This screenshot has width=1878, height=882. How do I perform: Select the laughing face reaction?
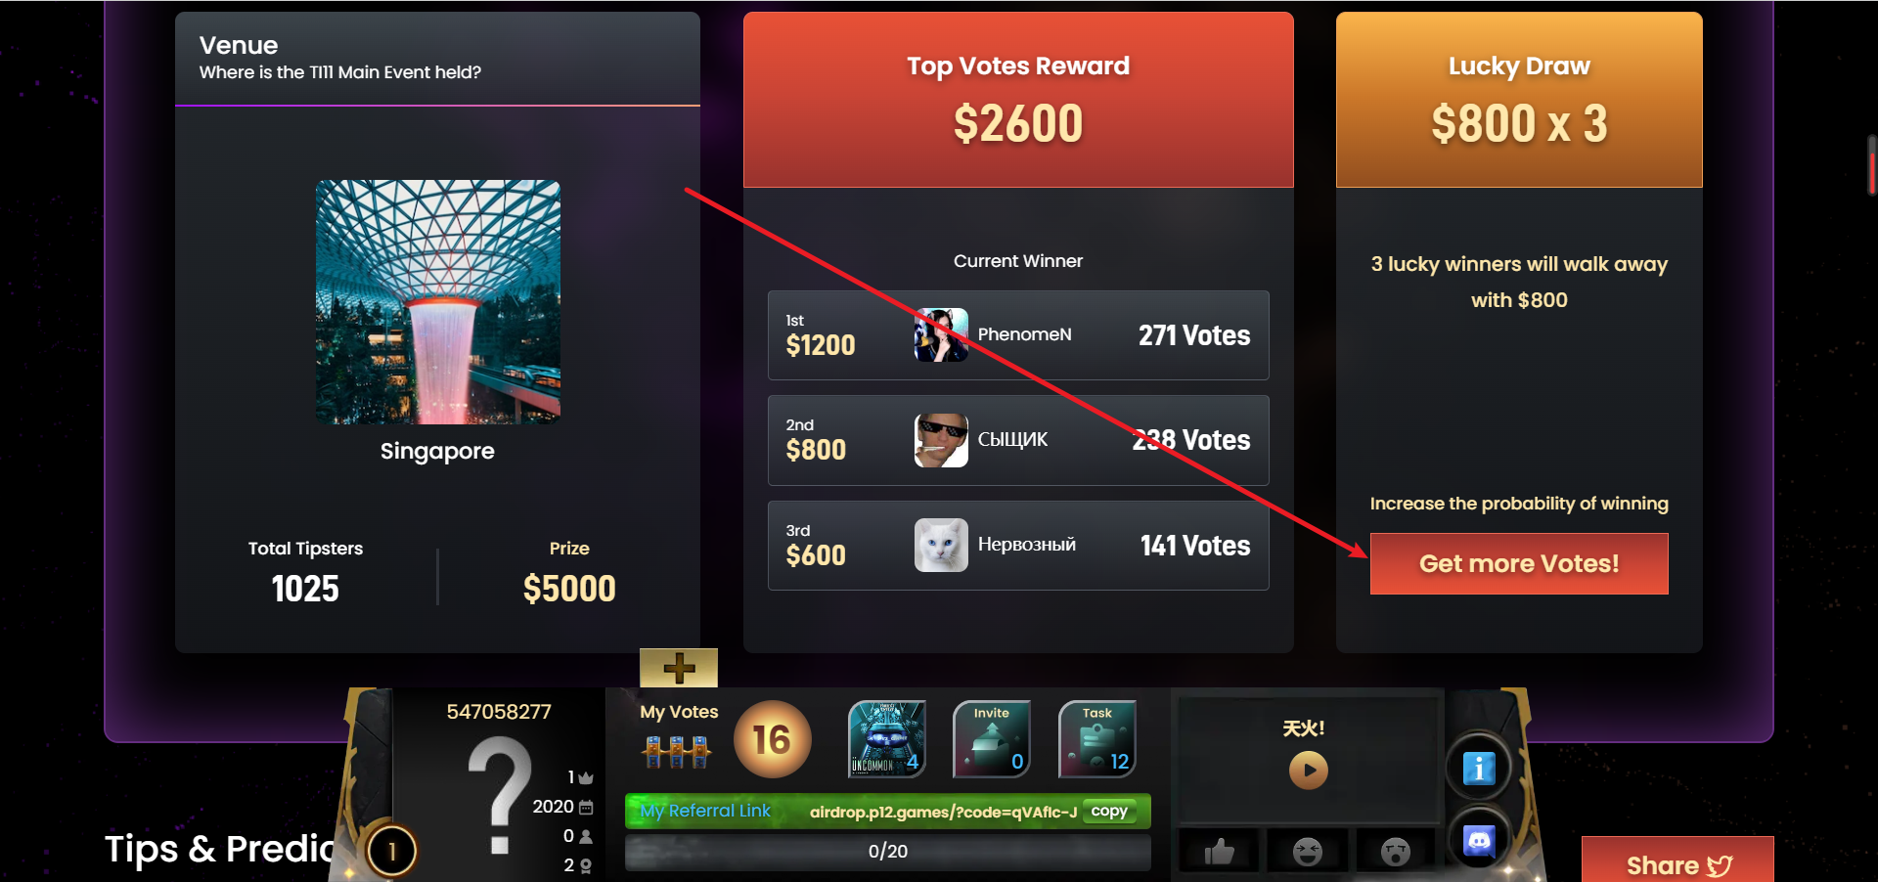point(1307,851)
